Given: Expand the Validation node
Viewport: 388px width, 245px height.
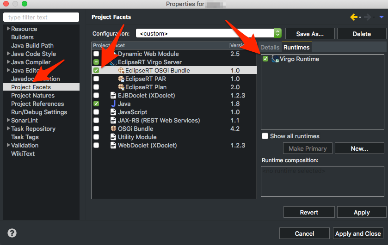Looking at the screenshot, I should click(x=8, y=145).
